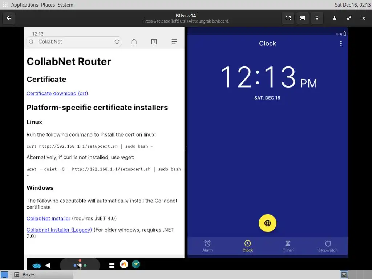Click the download arrow icon in Boxes header
Viewport: 372px width, 279px height.
point(335,18)
